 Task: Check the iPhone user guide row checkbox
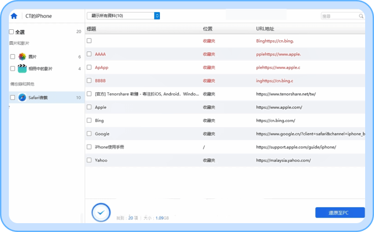[89, 147]
